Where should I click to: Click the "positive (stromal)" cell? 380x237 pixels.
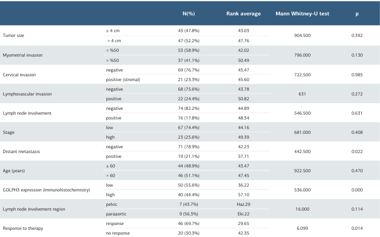click(x=123, y=79)
